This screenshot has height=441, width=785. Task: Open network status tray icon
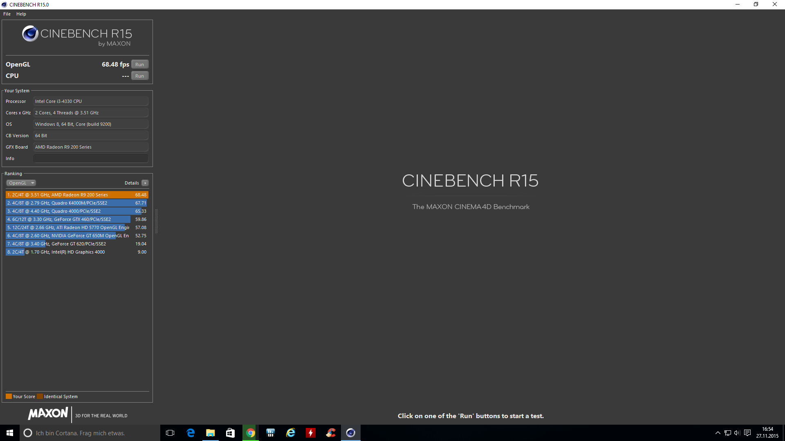[x=728, y=433]
